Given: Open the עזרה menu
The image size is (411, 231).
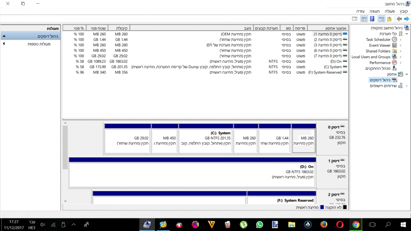Looking at the screenshot, I should click(360, 11).
